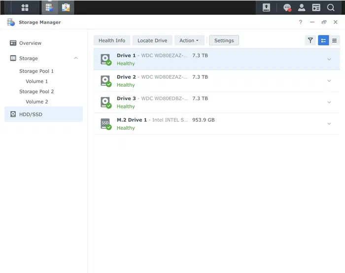Screen dimensions: 345x273
Task: Select the Drive 3 row name
Action: [x=126, y=99]
